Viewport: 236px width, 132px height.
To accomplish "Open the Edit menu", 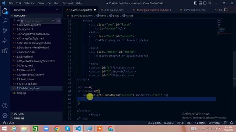I will pyautogui.click(x=18, y=3).
